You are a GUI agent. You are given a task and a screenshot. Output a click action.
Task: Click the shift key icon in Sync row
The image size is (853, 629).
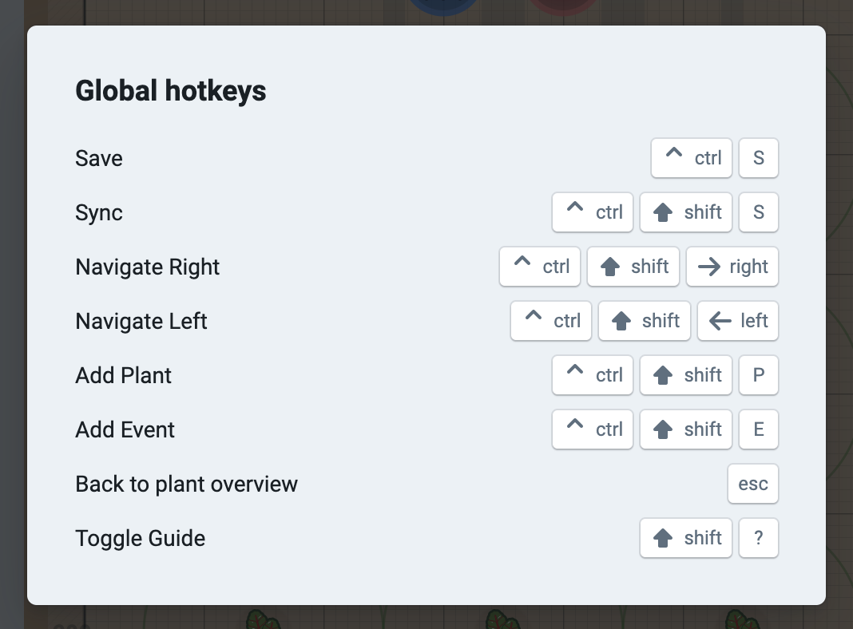pos(685,212)
